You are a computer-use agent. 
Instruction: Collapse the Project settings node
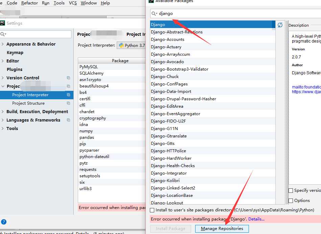(3, 86)
